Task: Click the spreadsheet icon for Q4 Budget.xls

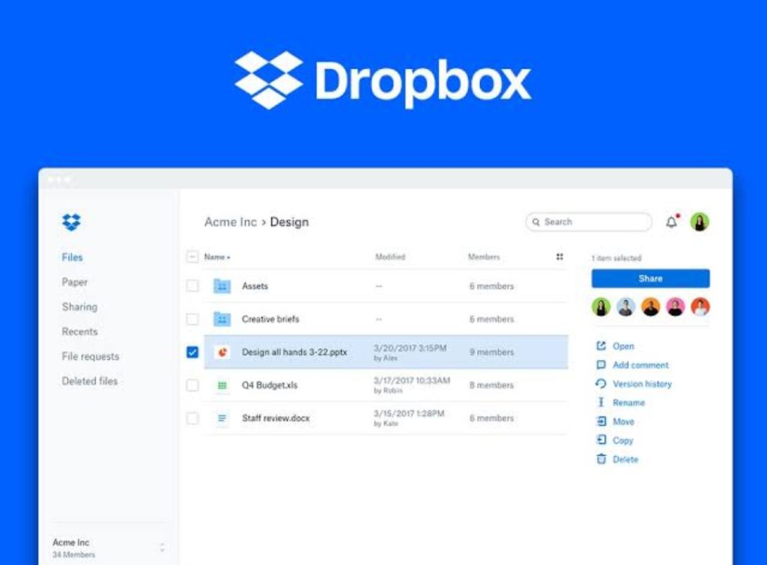Action: coord(222,385)
